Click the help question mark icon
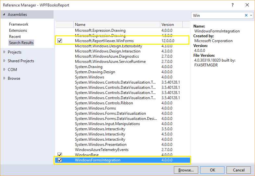Screen dimensions: 255x176 (233, 5)
